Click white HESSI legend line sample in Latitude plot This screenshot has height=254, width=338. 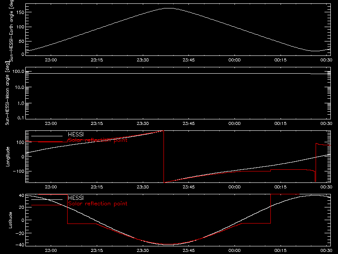pos(47,199)
